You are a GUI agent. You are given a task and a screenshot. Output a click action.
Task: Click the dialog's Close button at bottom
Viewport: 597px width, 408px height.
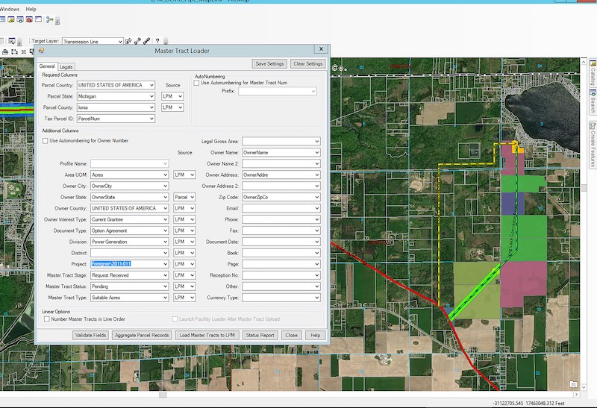pos(292,335)
